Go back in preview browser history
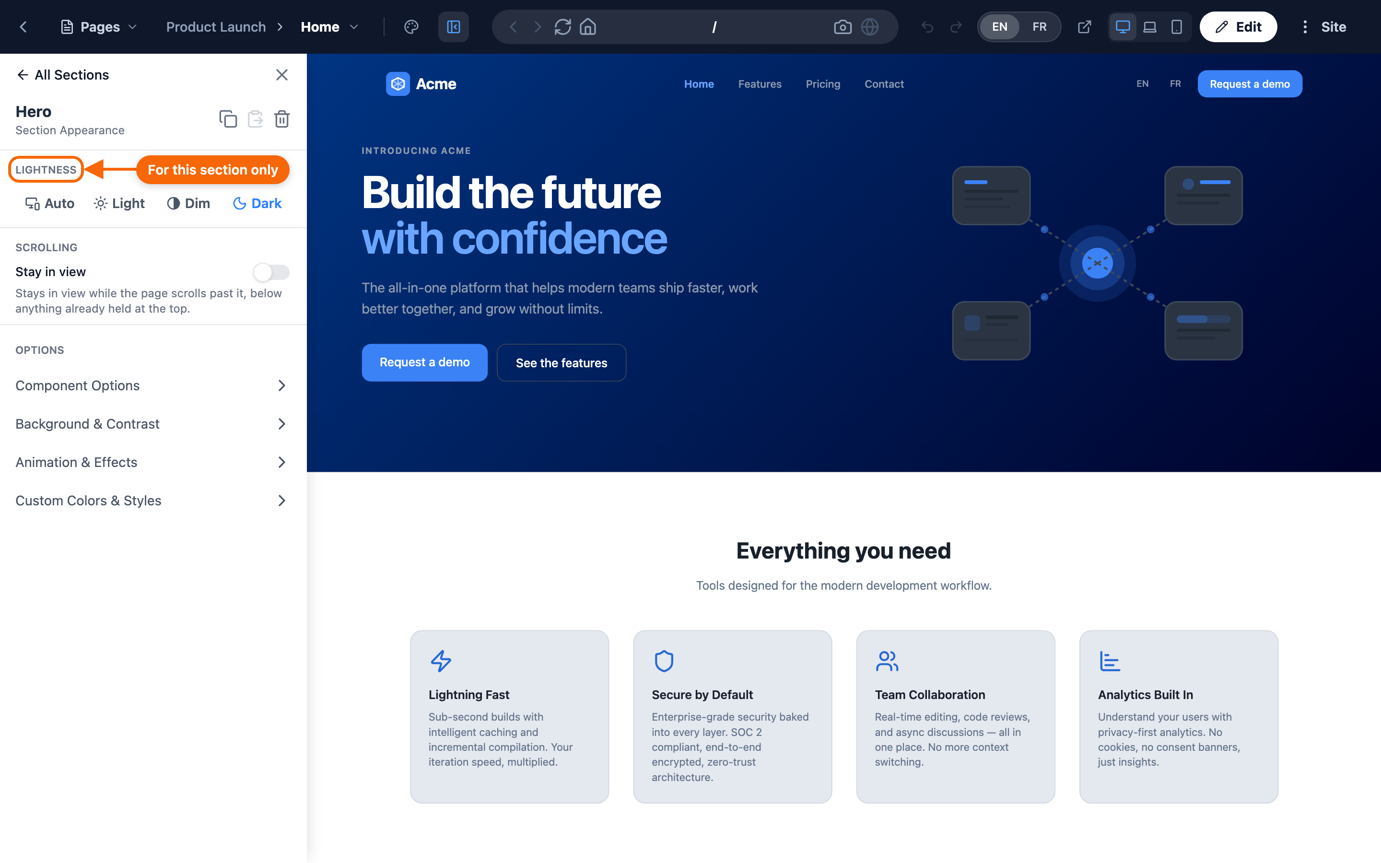This screenshot has height=863, width=1381. coord(513,27)
